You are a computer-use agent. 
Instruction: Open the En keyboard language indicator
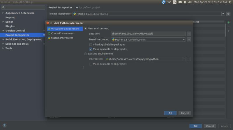[174, 2]
